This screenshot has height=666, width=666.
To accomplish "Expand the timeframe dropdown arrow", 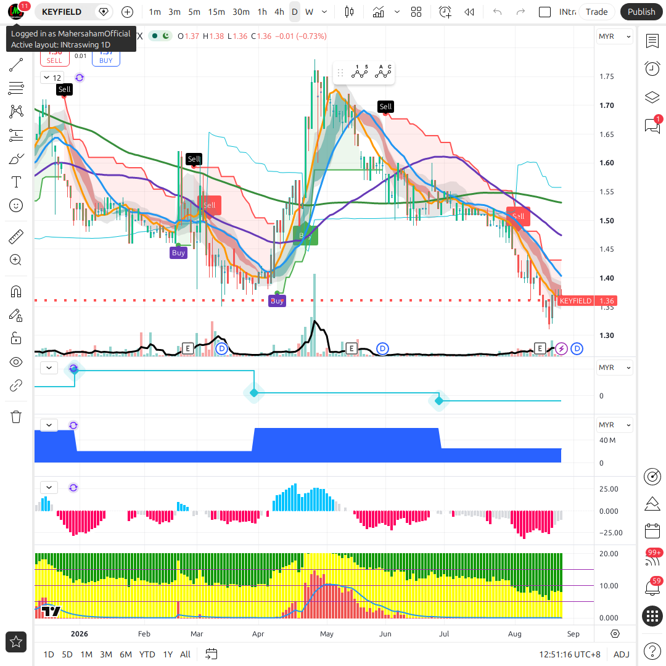I will coord(324,12).
